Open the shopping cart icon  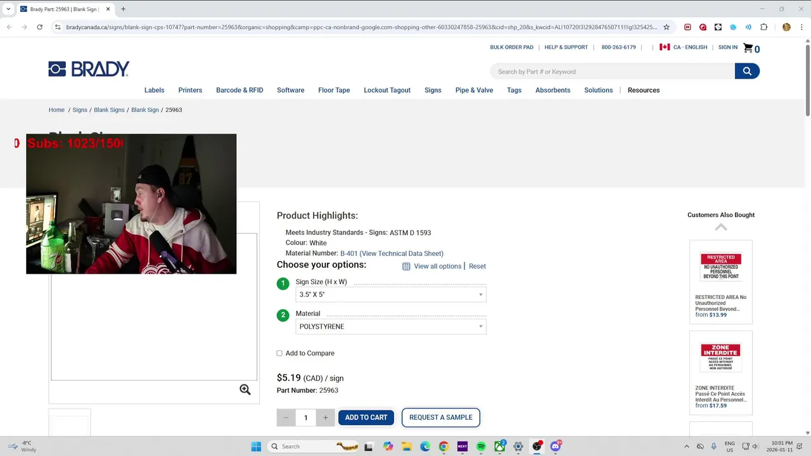[x=748, y=48]
